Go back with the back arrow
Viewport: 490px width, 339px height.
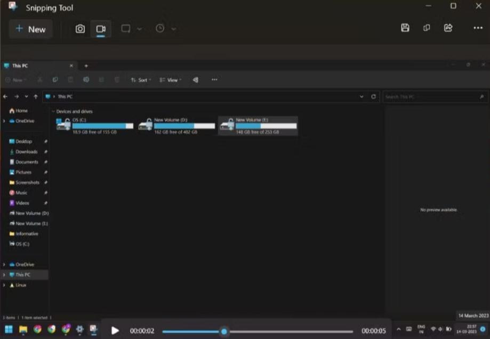[x=5, y=97]
